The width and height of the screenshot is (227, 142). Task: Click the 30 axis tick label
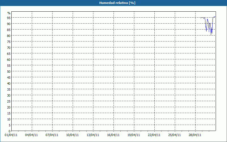pyautogui.click(x=9, y=95)
